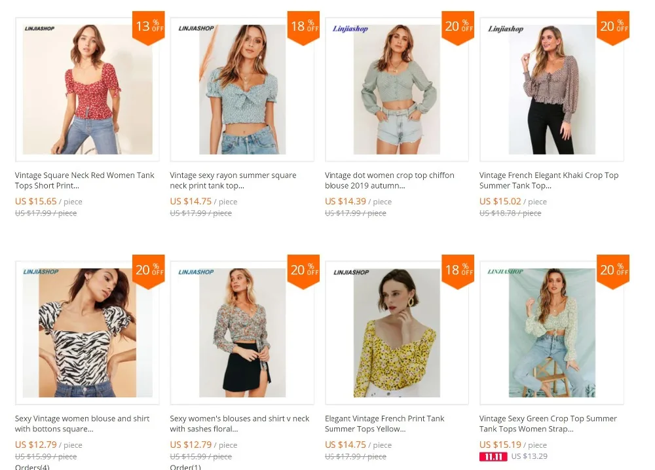Open the green dot chiffon blouse photo

click(397, 89)
